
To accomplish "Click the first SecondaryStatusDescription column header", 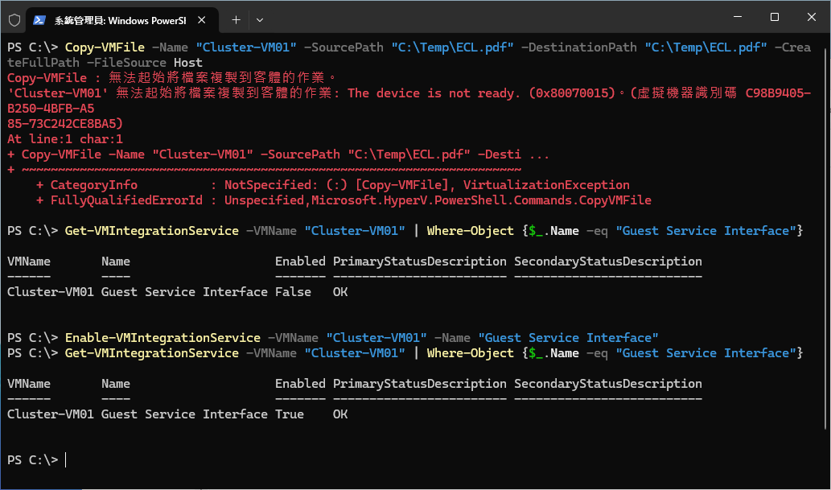I will [x=607, y=261].
